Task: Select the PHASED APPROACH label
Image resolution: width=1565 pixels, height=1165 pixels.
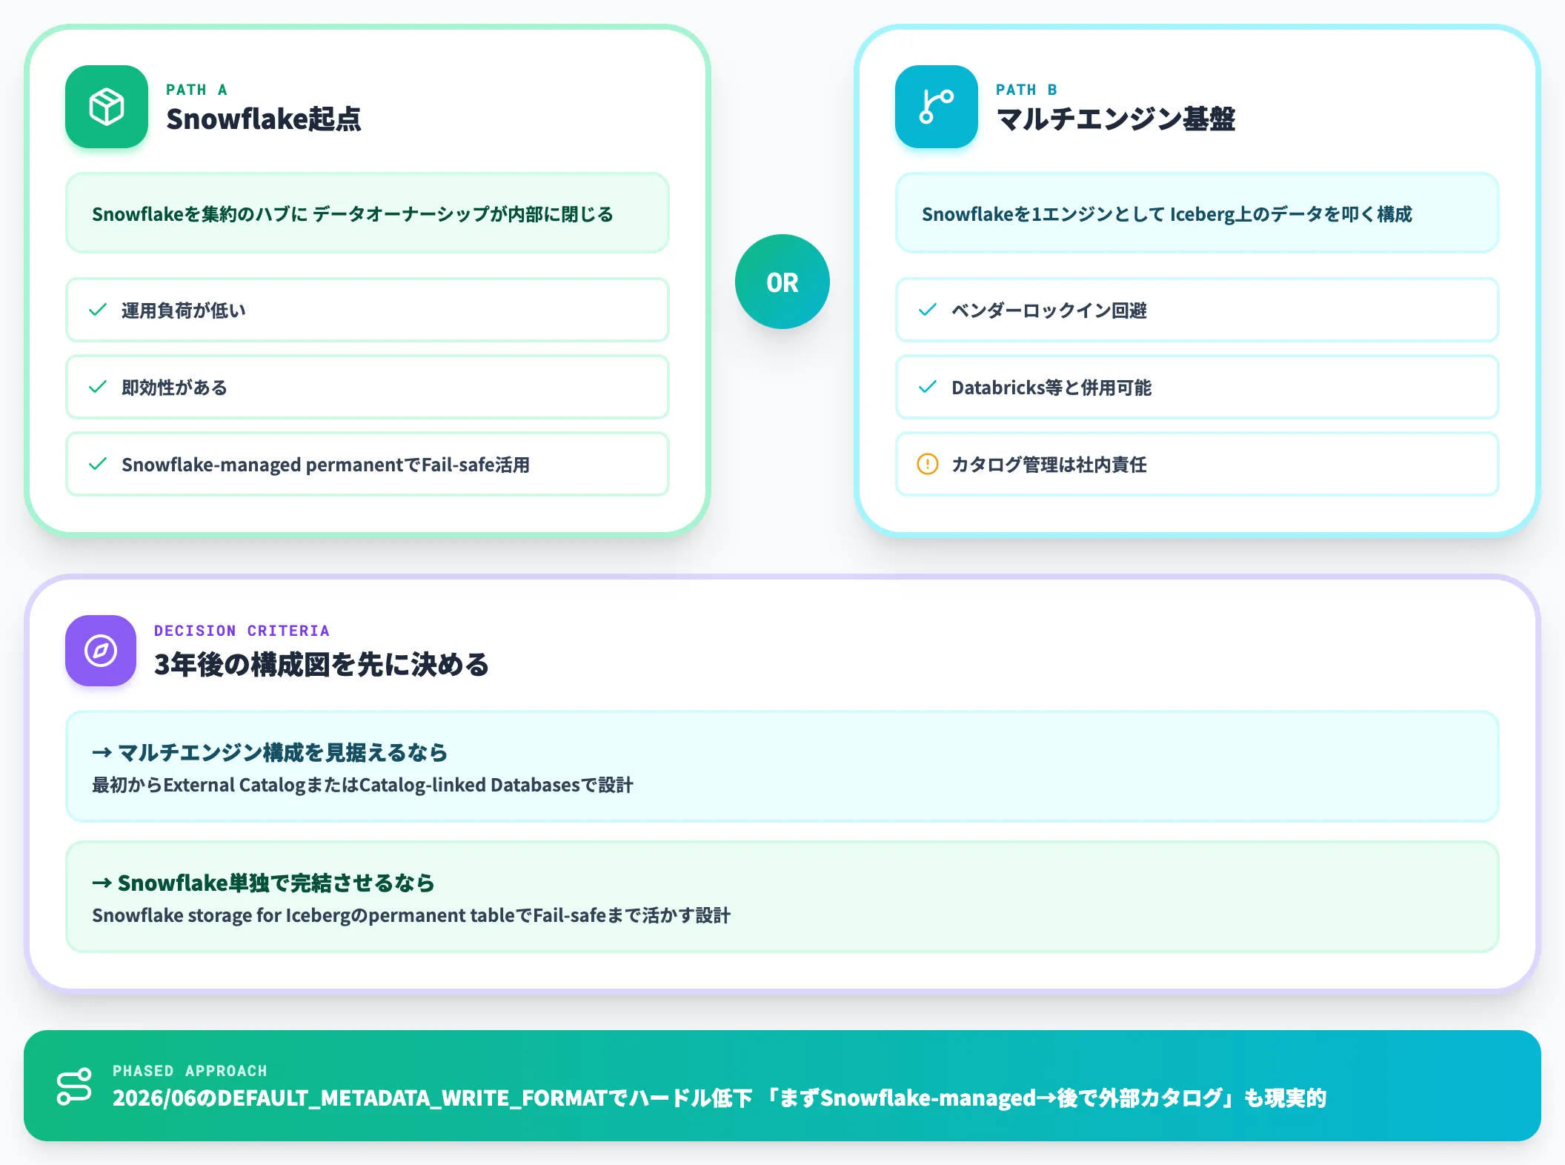Action: pyautogui.click(x=190, y=1071)
